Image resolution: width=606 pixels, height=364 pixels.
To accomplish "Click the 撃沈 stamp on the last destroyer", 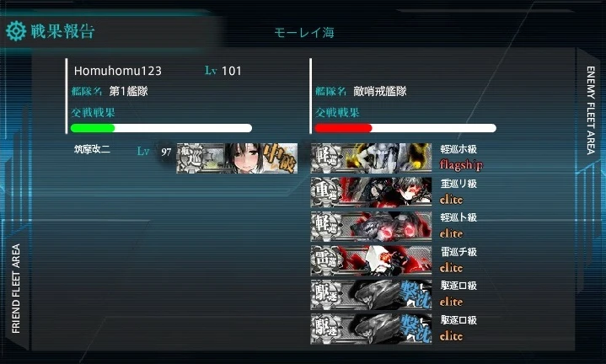I will (416, 329).
